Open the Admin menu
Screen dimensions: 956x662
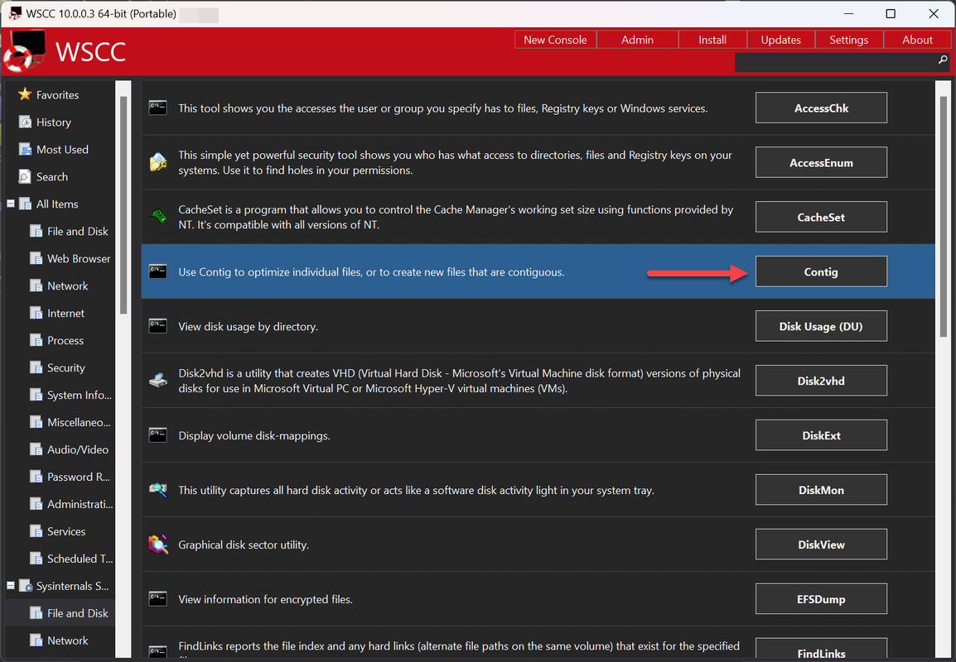[637, 40]
